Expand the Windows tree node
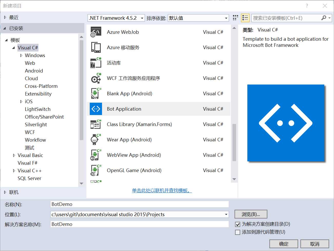The height and width of the screenshot is (251, 334). (21, 55)
